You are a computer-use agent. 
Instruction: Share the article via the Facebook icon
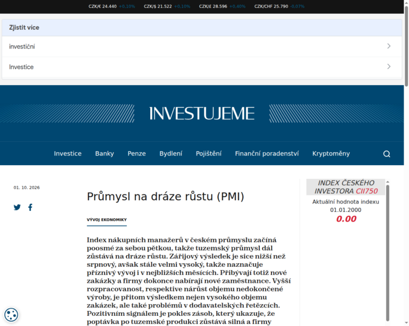[30, 207]
